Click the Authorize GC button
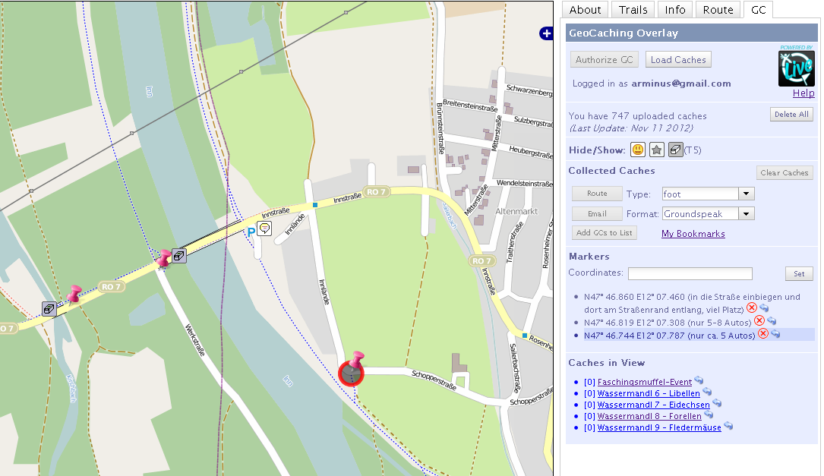Image resolution: width=824 pixels, height=476 pixels. (x=605, y=60)
